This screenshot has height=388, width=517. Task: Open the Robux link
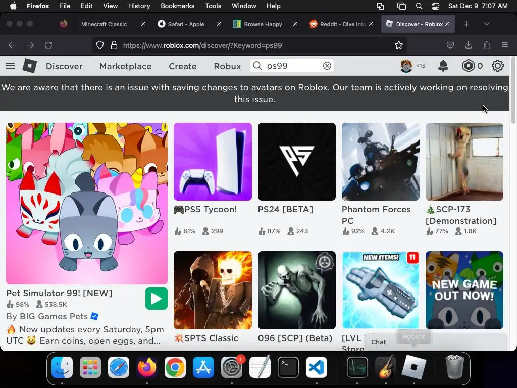[227, 66]
